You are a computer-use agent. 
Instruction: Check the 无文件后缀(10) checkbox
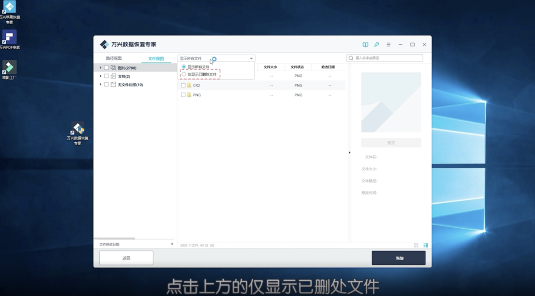[107, 84]
